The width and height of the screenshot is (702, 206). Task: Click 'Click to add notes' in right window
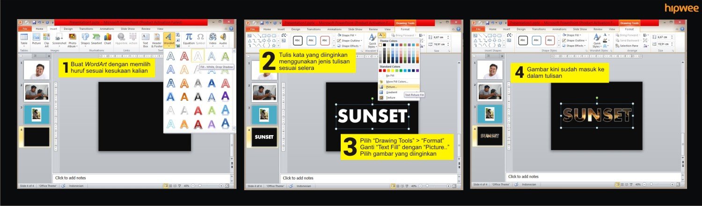pyautogui.click(x=524, y=177)
